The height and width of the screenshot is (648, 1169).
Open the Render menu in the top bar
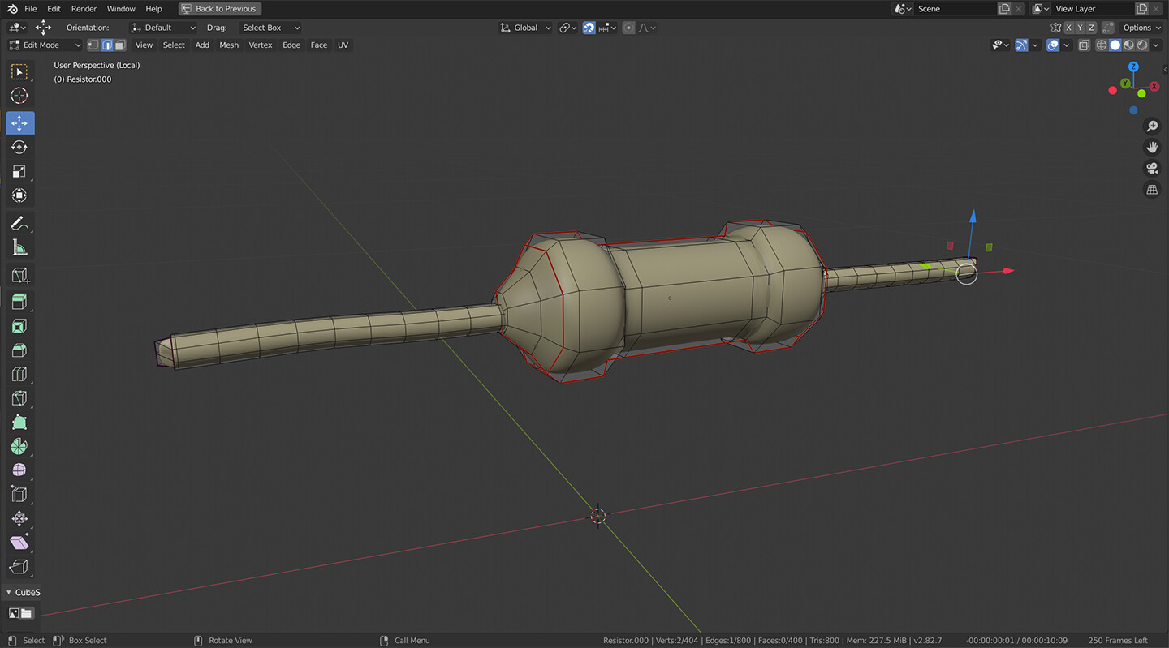click(x=84, y=9)
